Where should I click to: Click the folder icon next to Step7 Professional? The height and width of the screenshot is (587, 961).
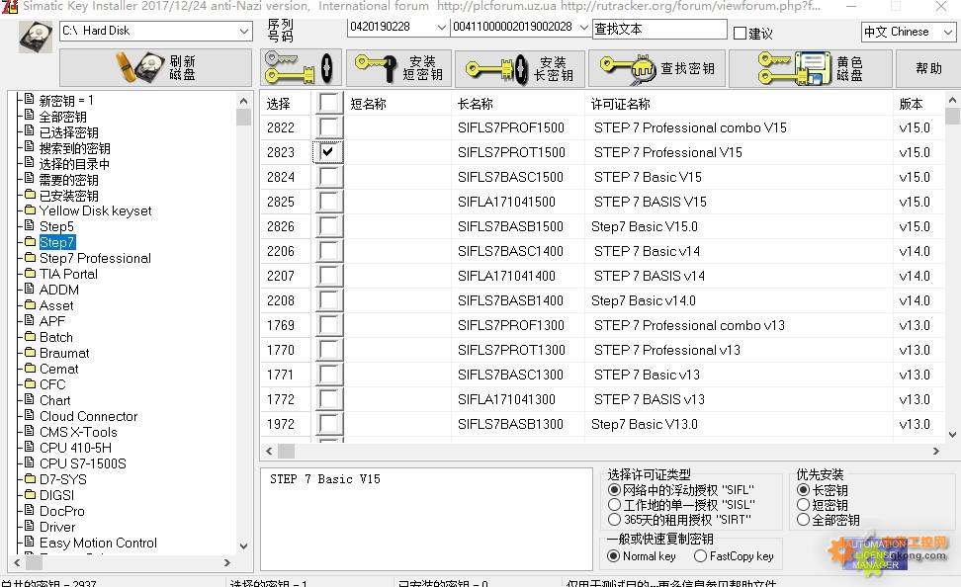tap(30, 257)
